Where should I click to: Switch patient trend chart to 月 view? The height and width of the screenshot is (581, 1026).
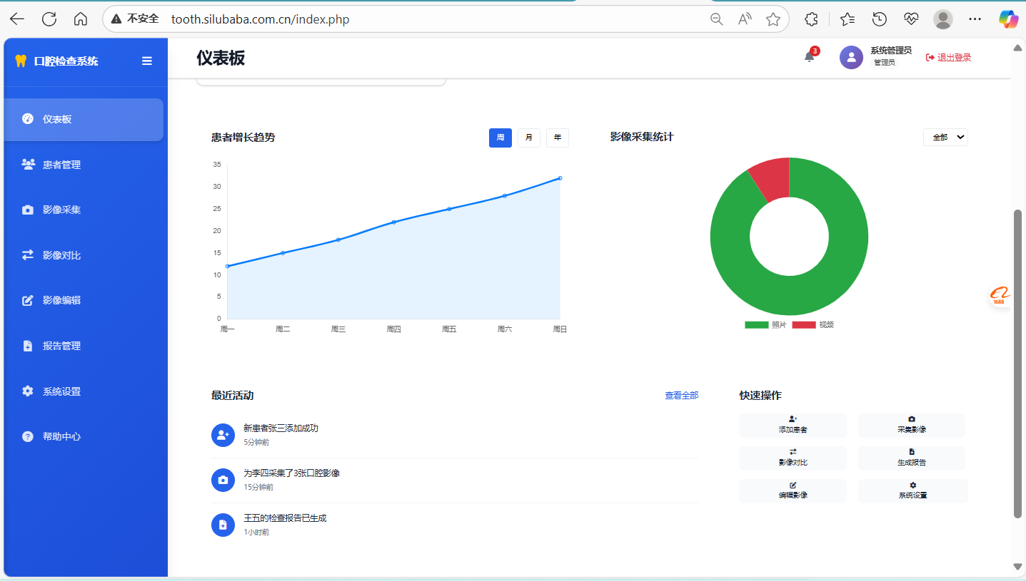528,138
